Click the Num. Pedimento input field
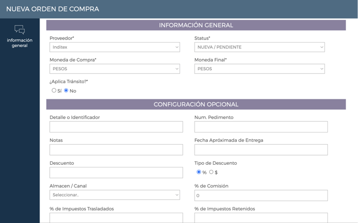Screen dimensions: 358x223 261,127
